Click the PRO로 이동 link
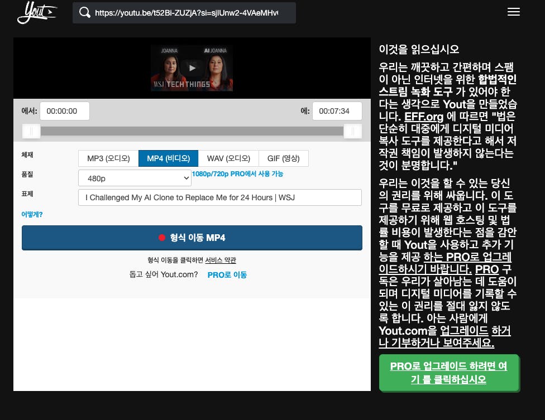 tap(227, 275)
